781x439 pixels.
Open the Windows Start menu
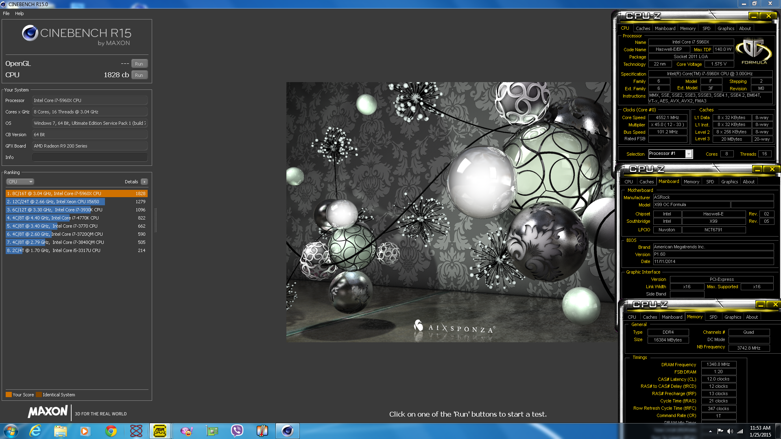pyautogui.click(x=11, y=431)
